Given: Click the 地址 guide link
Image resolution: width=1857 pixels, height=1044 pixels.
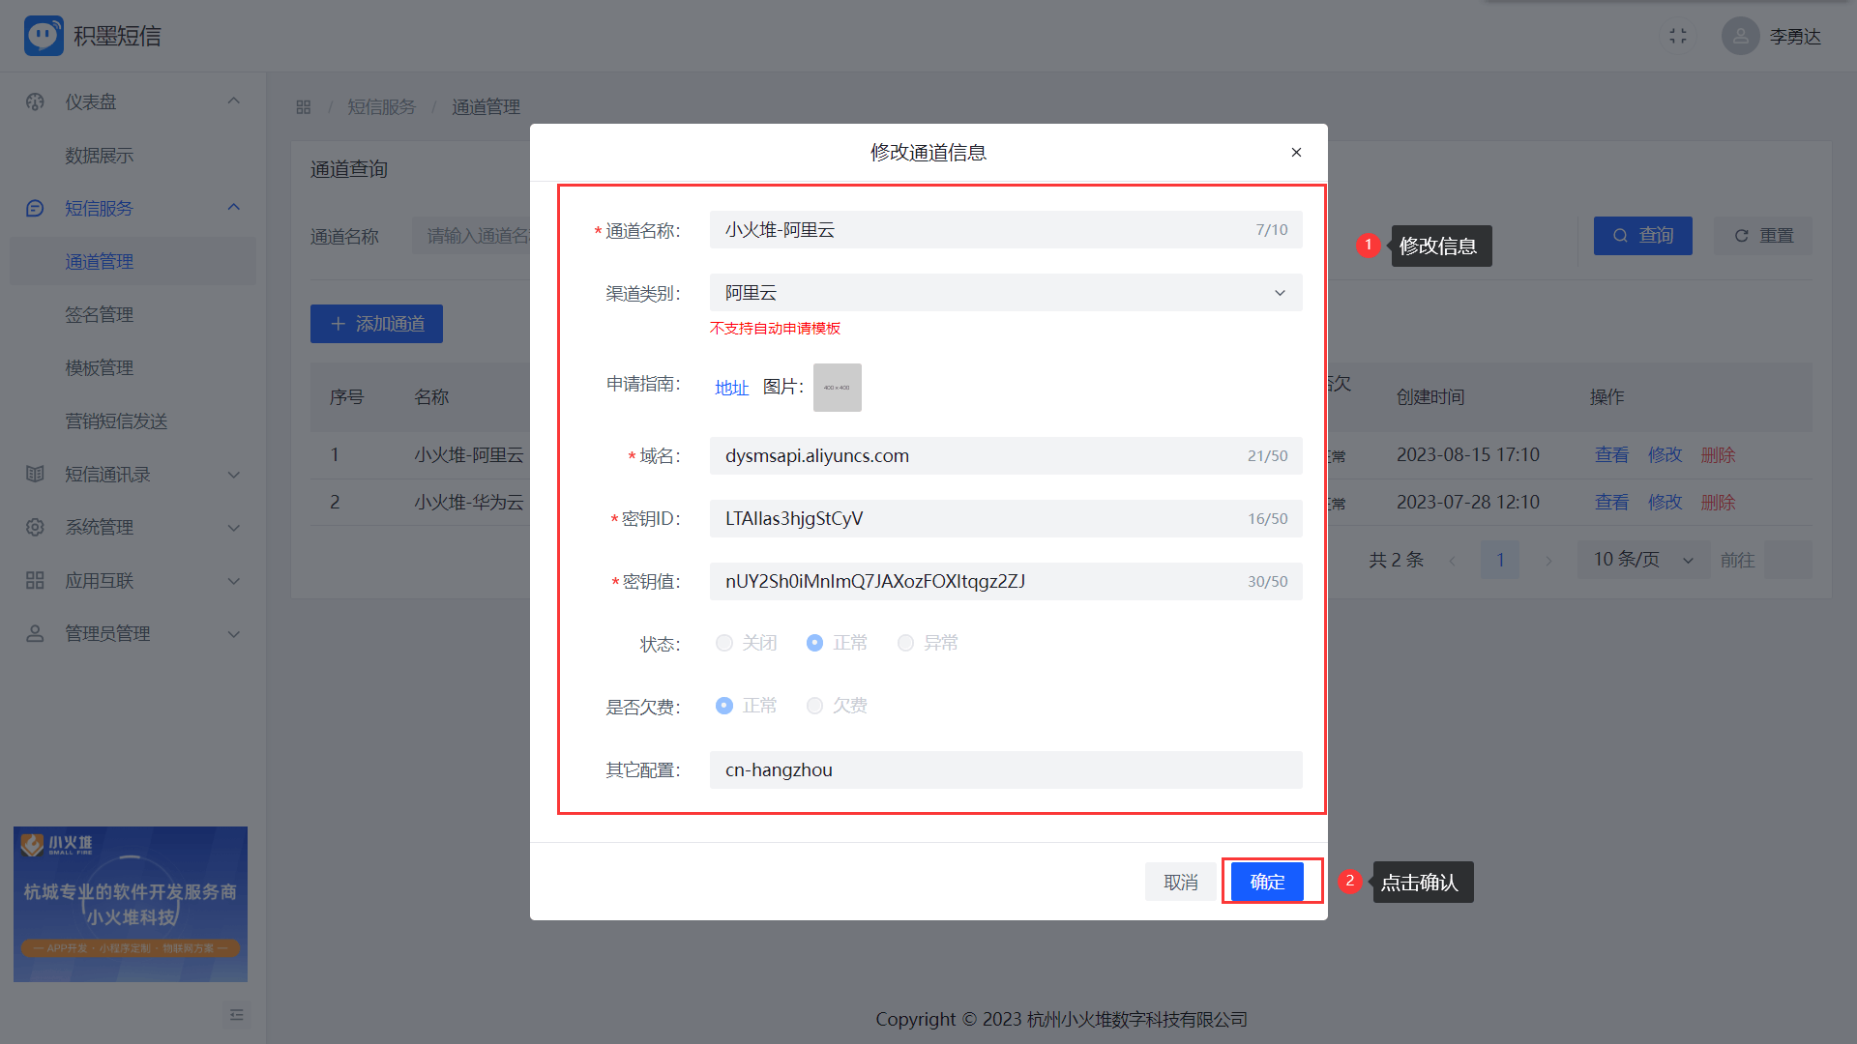Looking at the screenshot, I should (x=731, y=388).
